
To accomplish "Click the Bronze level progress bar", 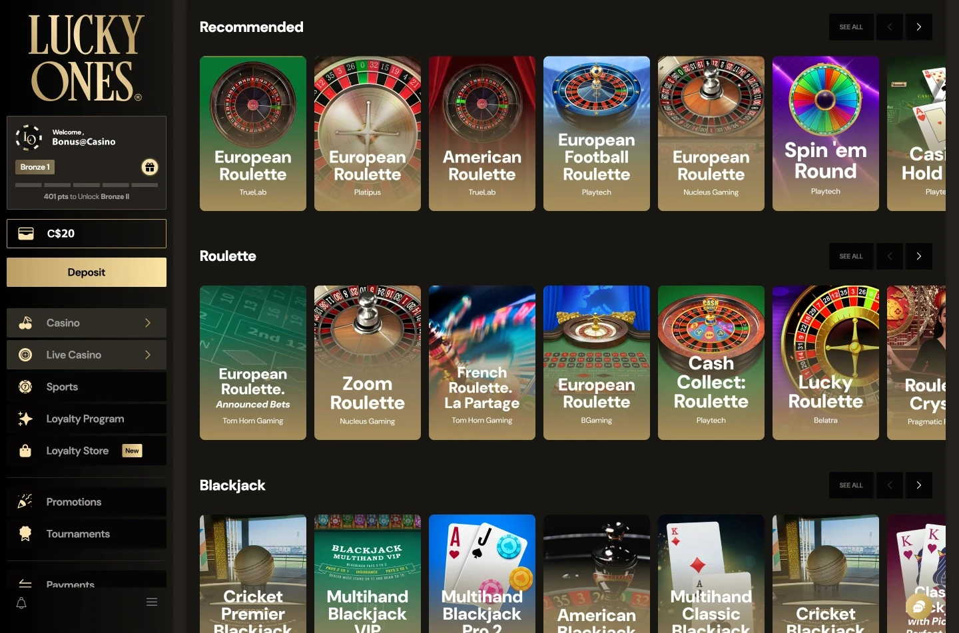I will 87,185.
